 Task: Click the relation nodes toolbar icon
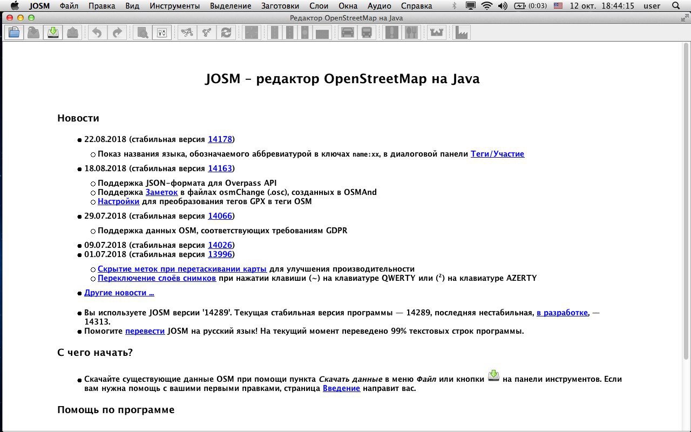pyautogui.click(x=207, y=33)
